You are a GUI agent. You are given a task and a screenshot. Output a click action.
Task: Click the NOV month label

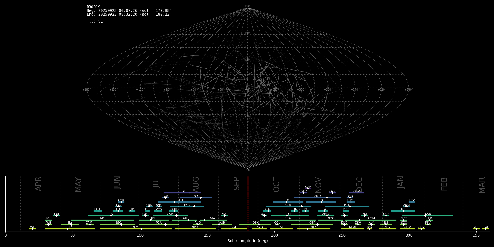[x=318, y=185]
